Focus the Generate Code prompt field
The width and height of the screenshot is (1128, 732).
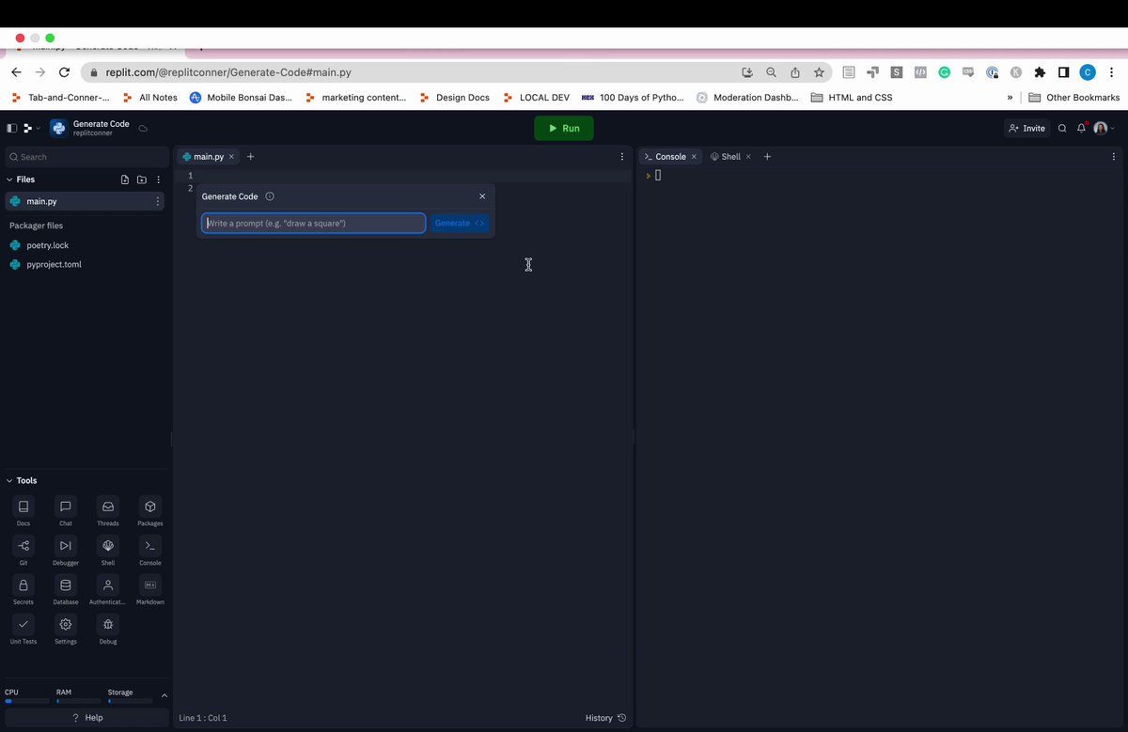pos(313,223)
